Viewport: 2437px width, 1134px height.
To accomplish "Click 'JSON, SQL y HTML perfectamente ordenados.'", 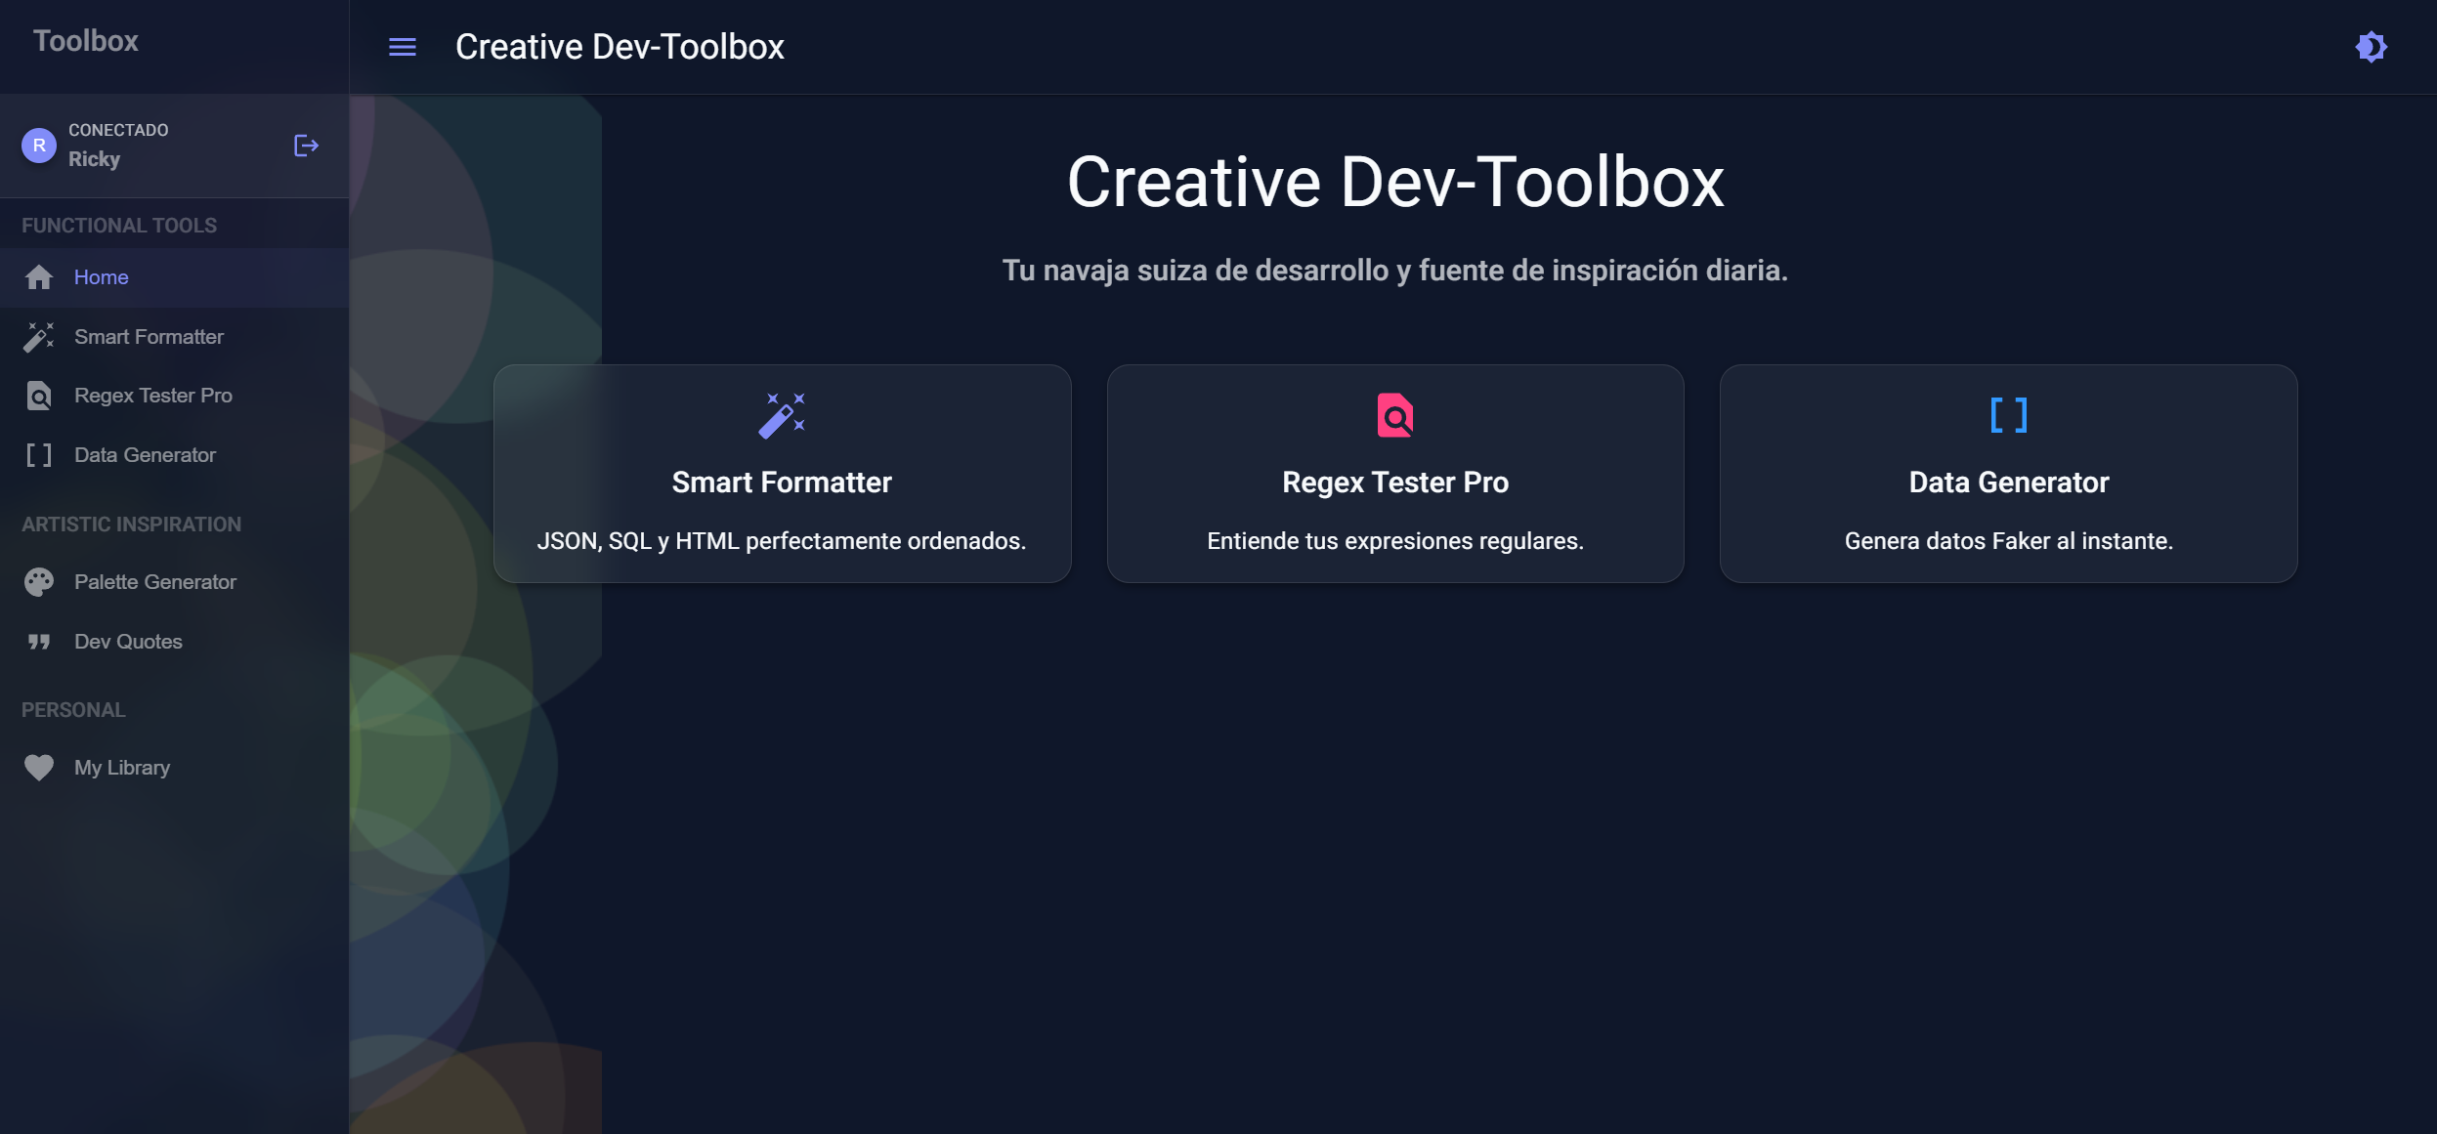I will [782, 541].
